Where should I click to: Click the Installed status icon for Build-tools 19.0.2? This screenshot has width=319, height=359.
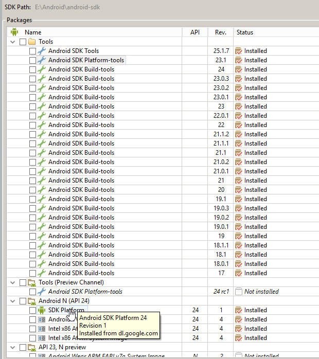click(x=239, y=218)
